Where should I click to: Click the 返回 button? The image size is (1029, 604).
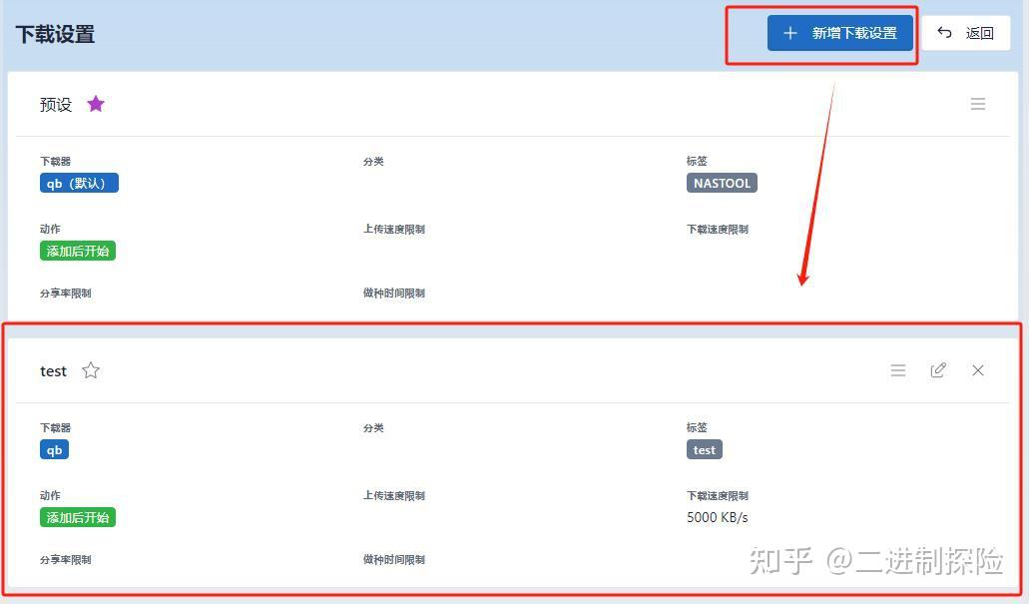(965, 33)
